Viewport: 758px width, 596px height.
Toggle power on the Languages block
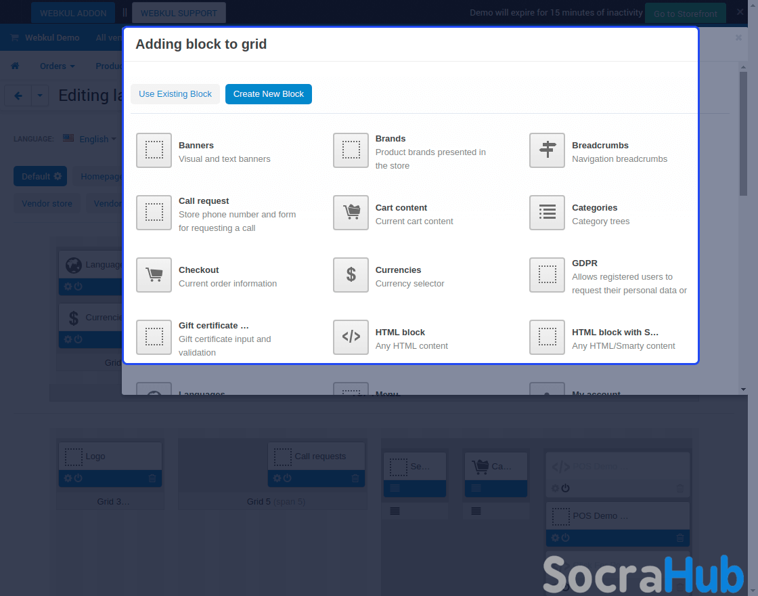[79, 286]
